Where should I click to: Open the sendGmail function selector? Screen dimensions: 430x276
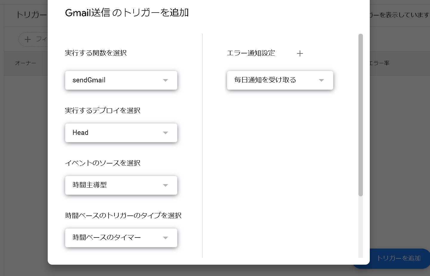click(121, 80)
